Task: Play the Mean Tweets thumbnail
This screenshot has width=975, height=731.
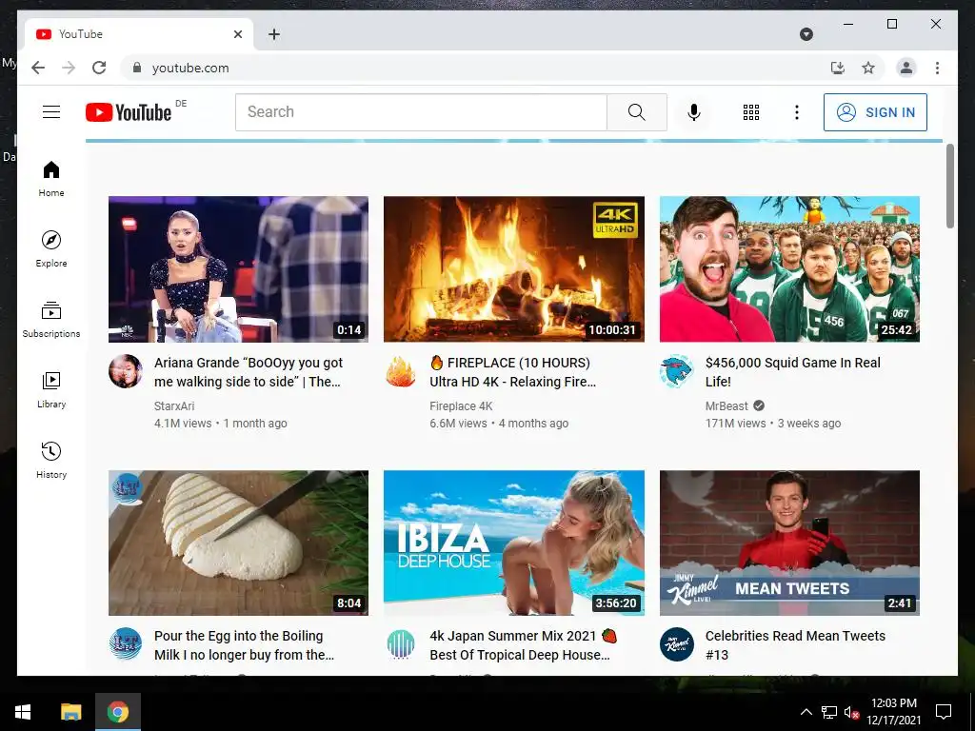Action: (789, 543)
